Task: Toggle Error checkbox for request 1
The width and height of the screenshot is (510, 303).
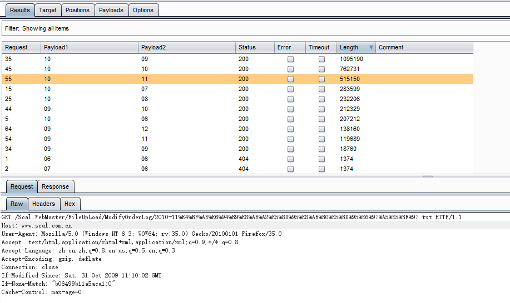Action: tap(290, 159)
